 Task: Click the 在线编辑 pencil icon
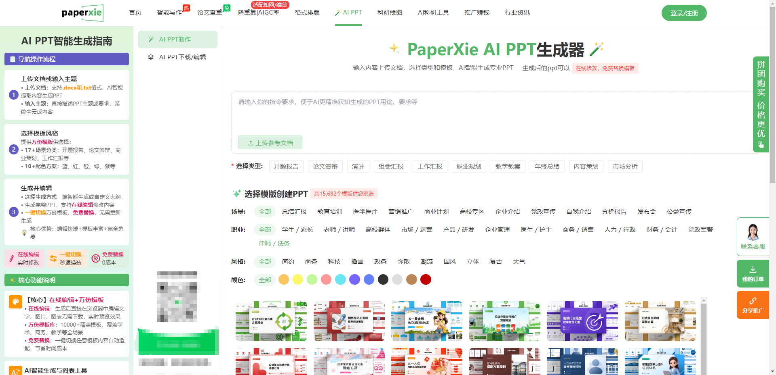pyautogui.click(x=11, y=258)
